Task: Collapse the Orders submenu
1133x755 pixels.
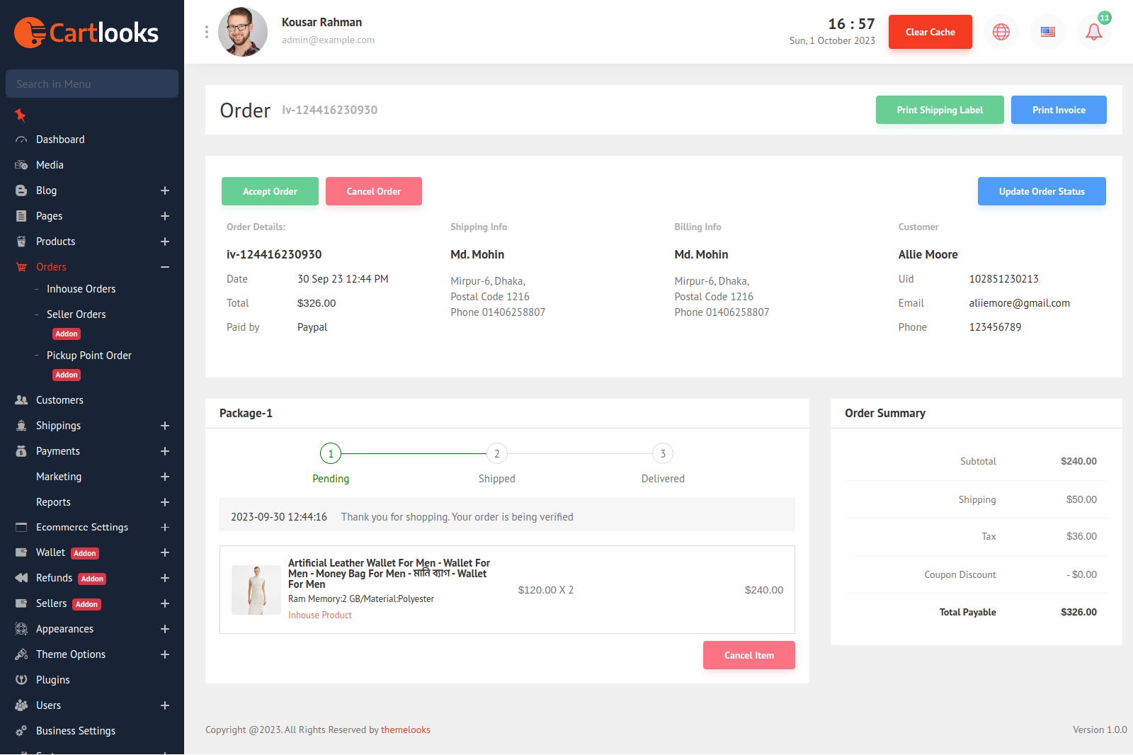Action: (x=165, y=267)
